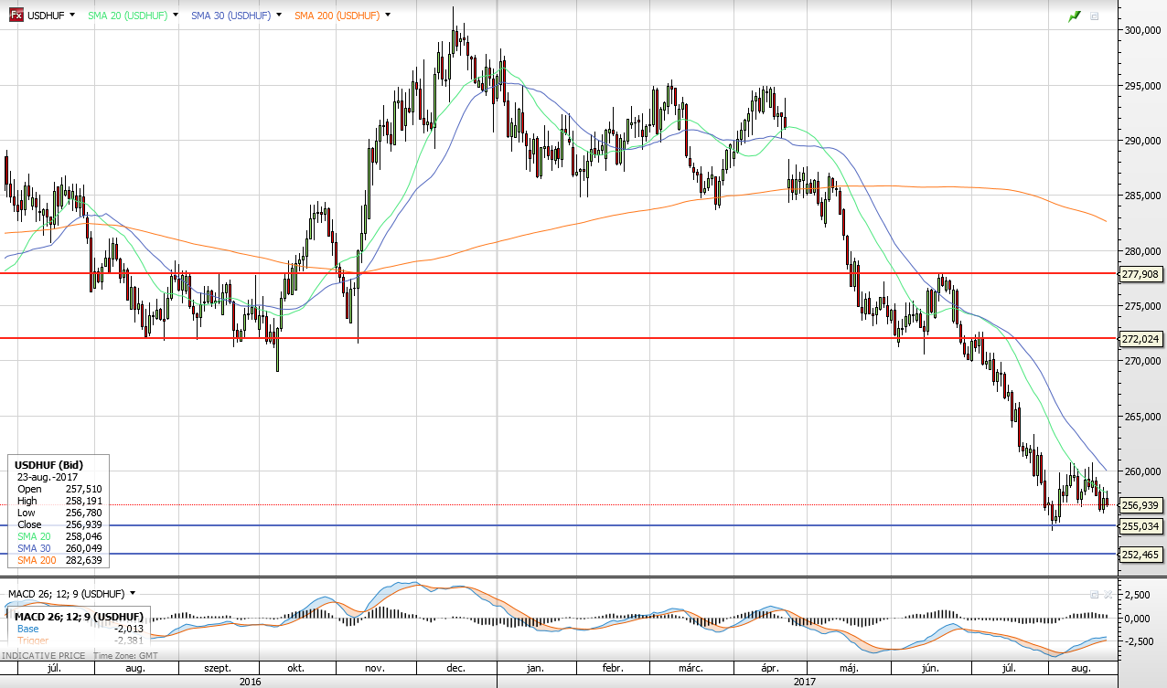Open the SMA 200 (USDHUF) dropdown arrow
The width and height of the screenshot is (1167, 688).
pos(388,16)
